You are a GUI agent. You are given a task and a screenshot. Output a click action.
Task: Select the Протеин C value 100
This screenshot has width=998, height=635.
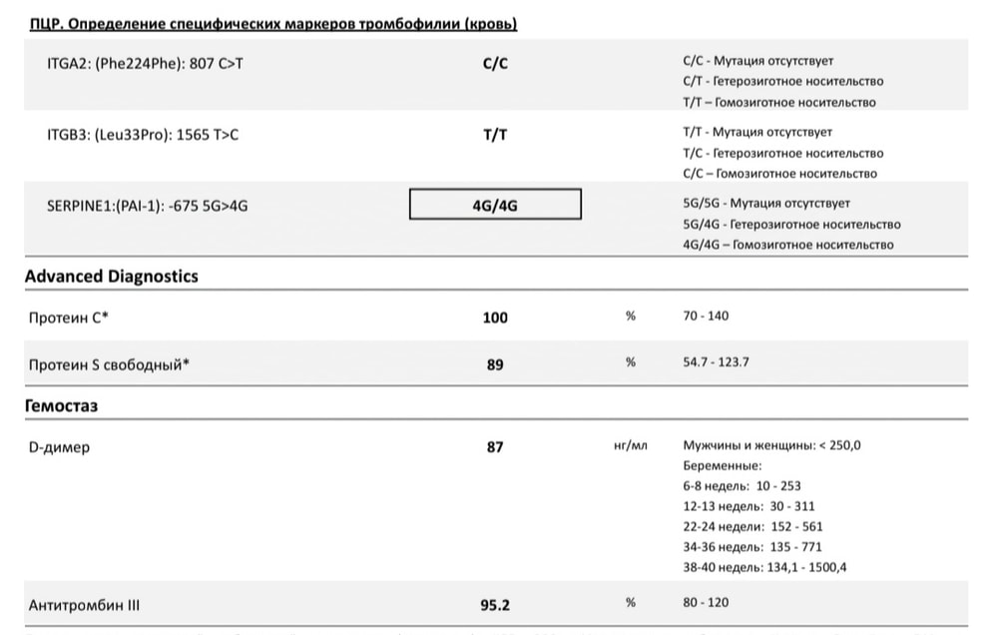click(495, 317)
